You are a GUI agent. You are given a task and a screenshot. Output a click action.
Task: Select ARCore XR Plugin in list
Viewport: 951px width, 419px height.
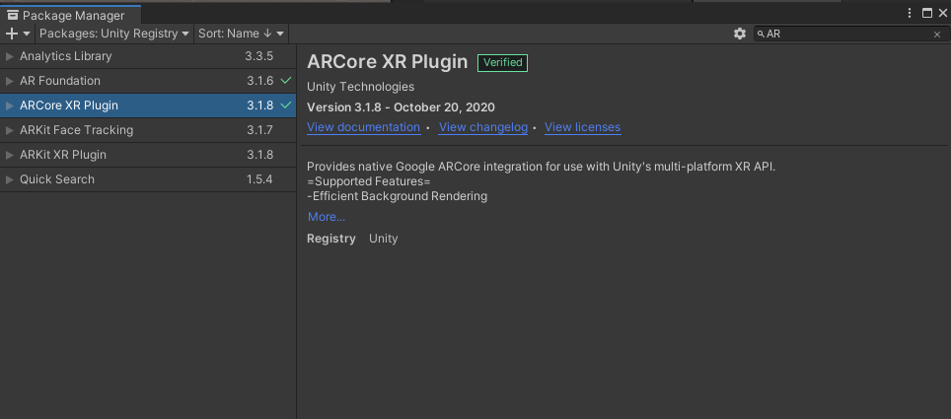pos(148,105)
